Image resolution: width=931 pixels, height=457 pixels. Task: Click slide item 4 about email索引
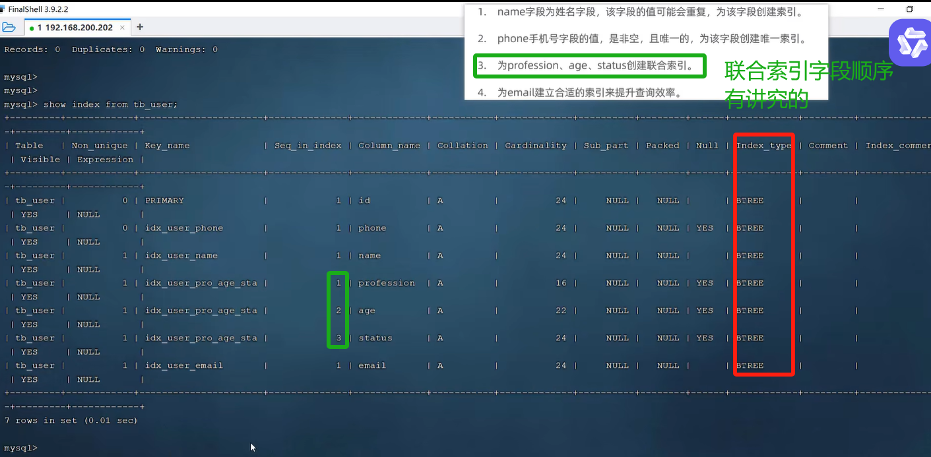click(x=580, y=93)
